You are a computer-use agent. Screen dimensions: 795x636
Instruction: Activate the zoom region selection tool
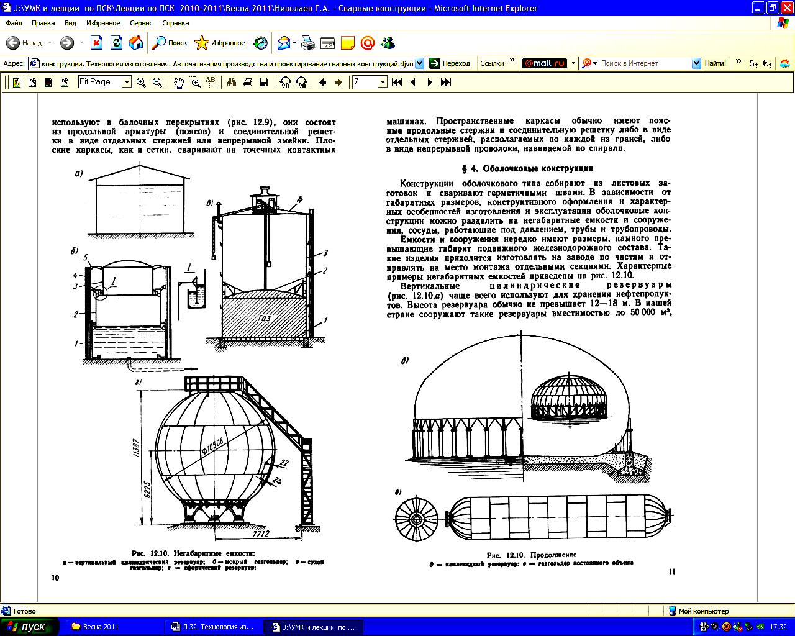(195, 82)
